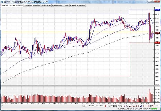Switch to the Open Positions tab
Screen dimensions: 161x111
click(x=57, y=6)
